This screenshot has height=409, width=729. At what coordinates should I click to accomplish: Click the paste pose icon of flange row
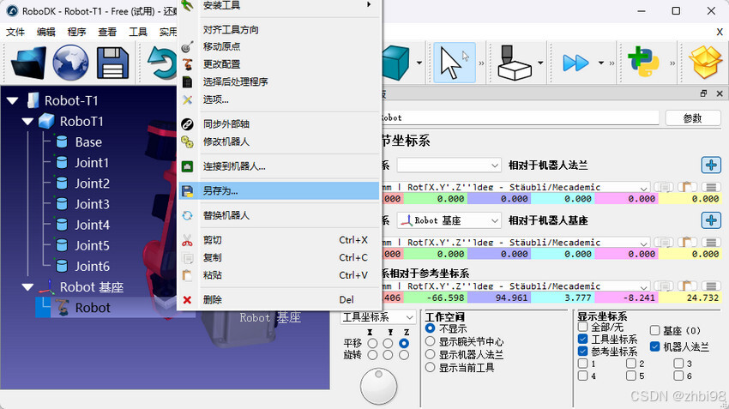pos(687,187)
